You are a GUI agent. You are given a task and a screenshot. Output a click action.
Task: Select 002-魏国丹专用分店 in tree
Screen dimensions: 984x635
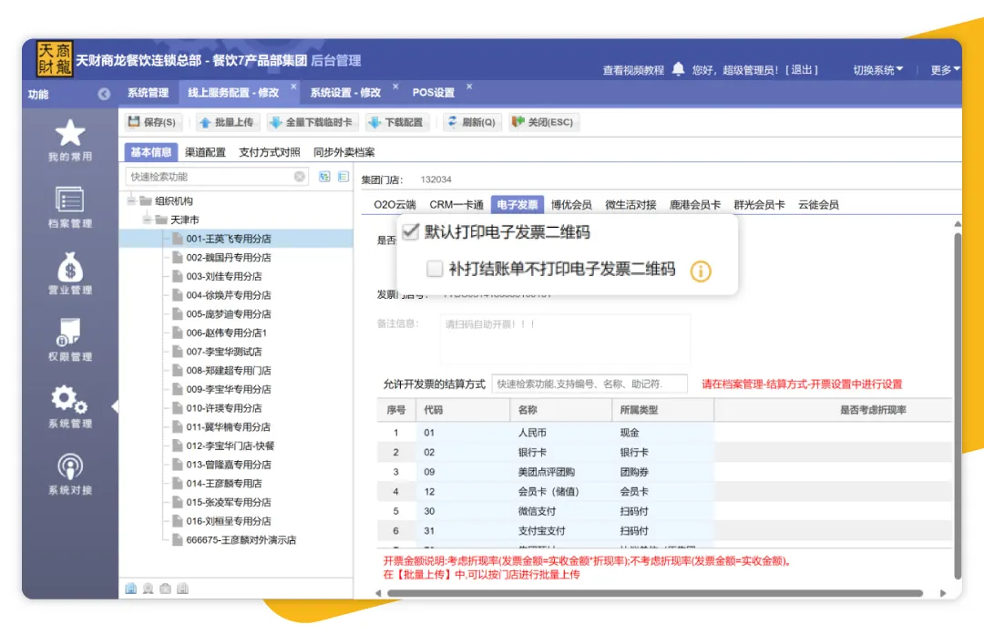229,257
